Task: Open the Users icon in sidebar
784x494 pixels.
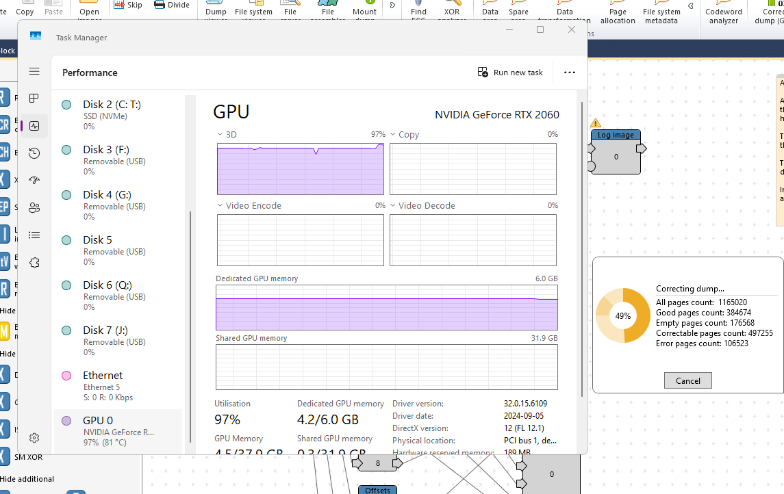Action: pyautogui.click(x=34, y=208)
